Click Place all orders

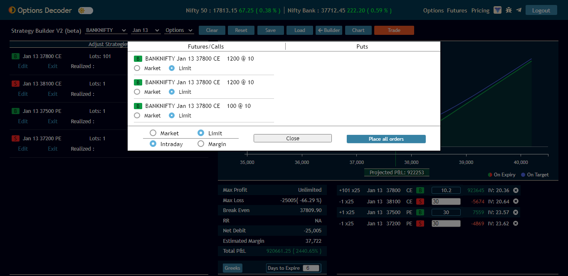coord(386,139)
